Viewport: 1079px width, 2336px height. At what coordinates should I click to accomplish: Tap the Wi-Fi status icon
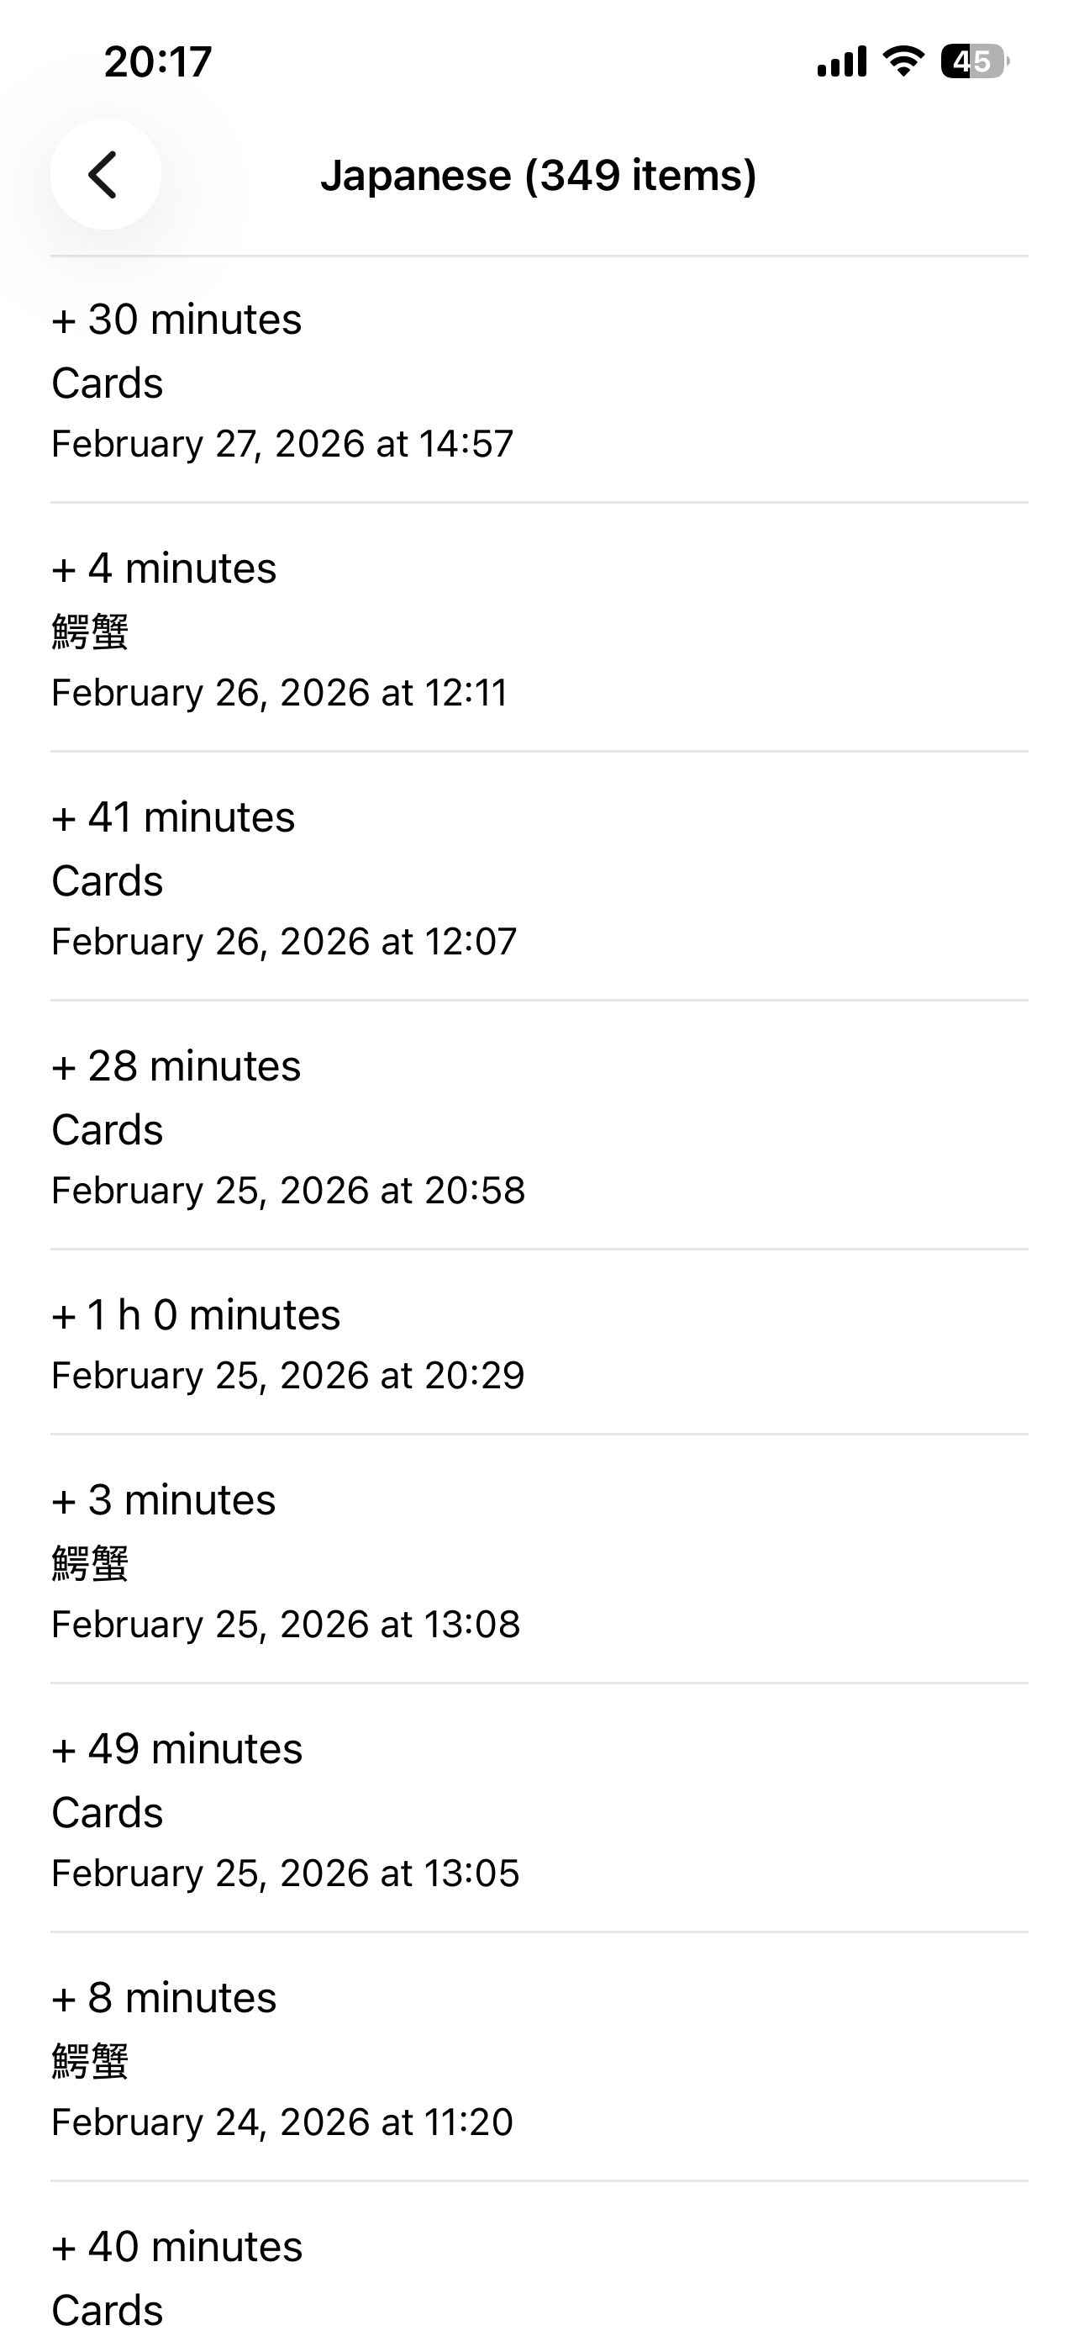[x=903, y=61]
